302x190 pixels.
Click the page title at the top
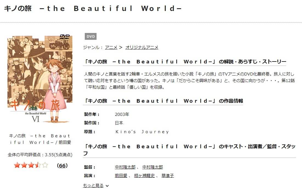[93, 9]
